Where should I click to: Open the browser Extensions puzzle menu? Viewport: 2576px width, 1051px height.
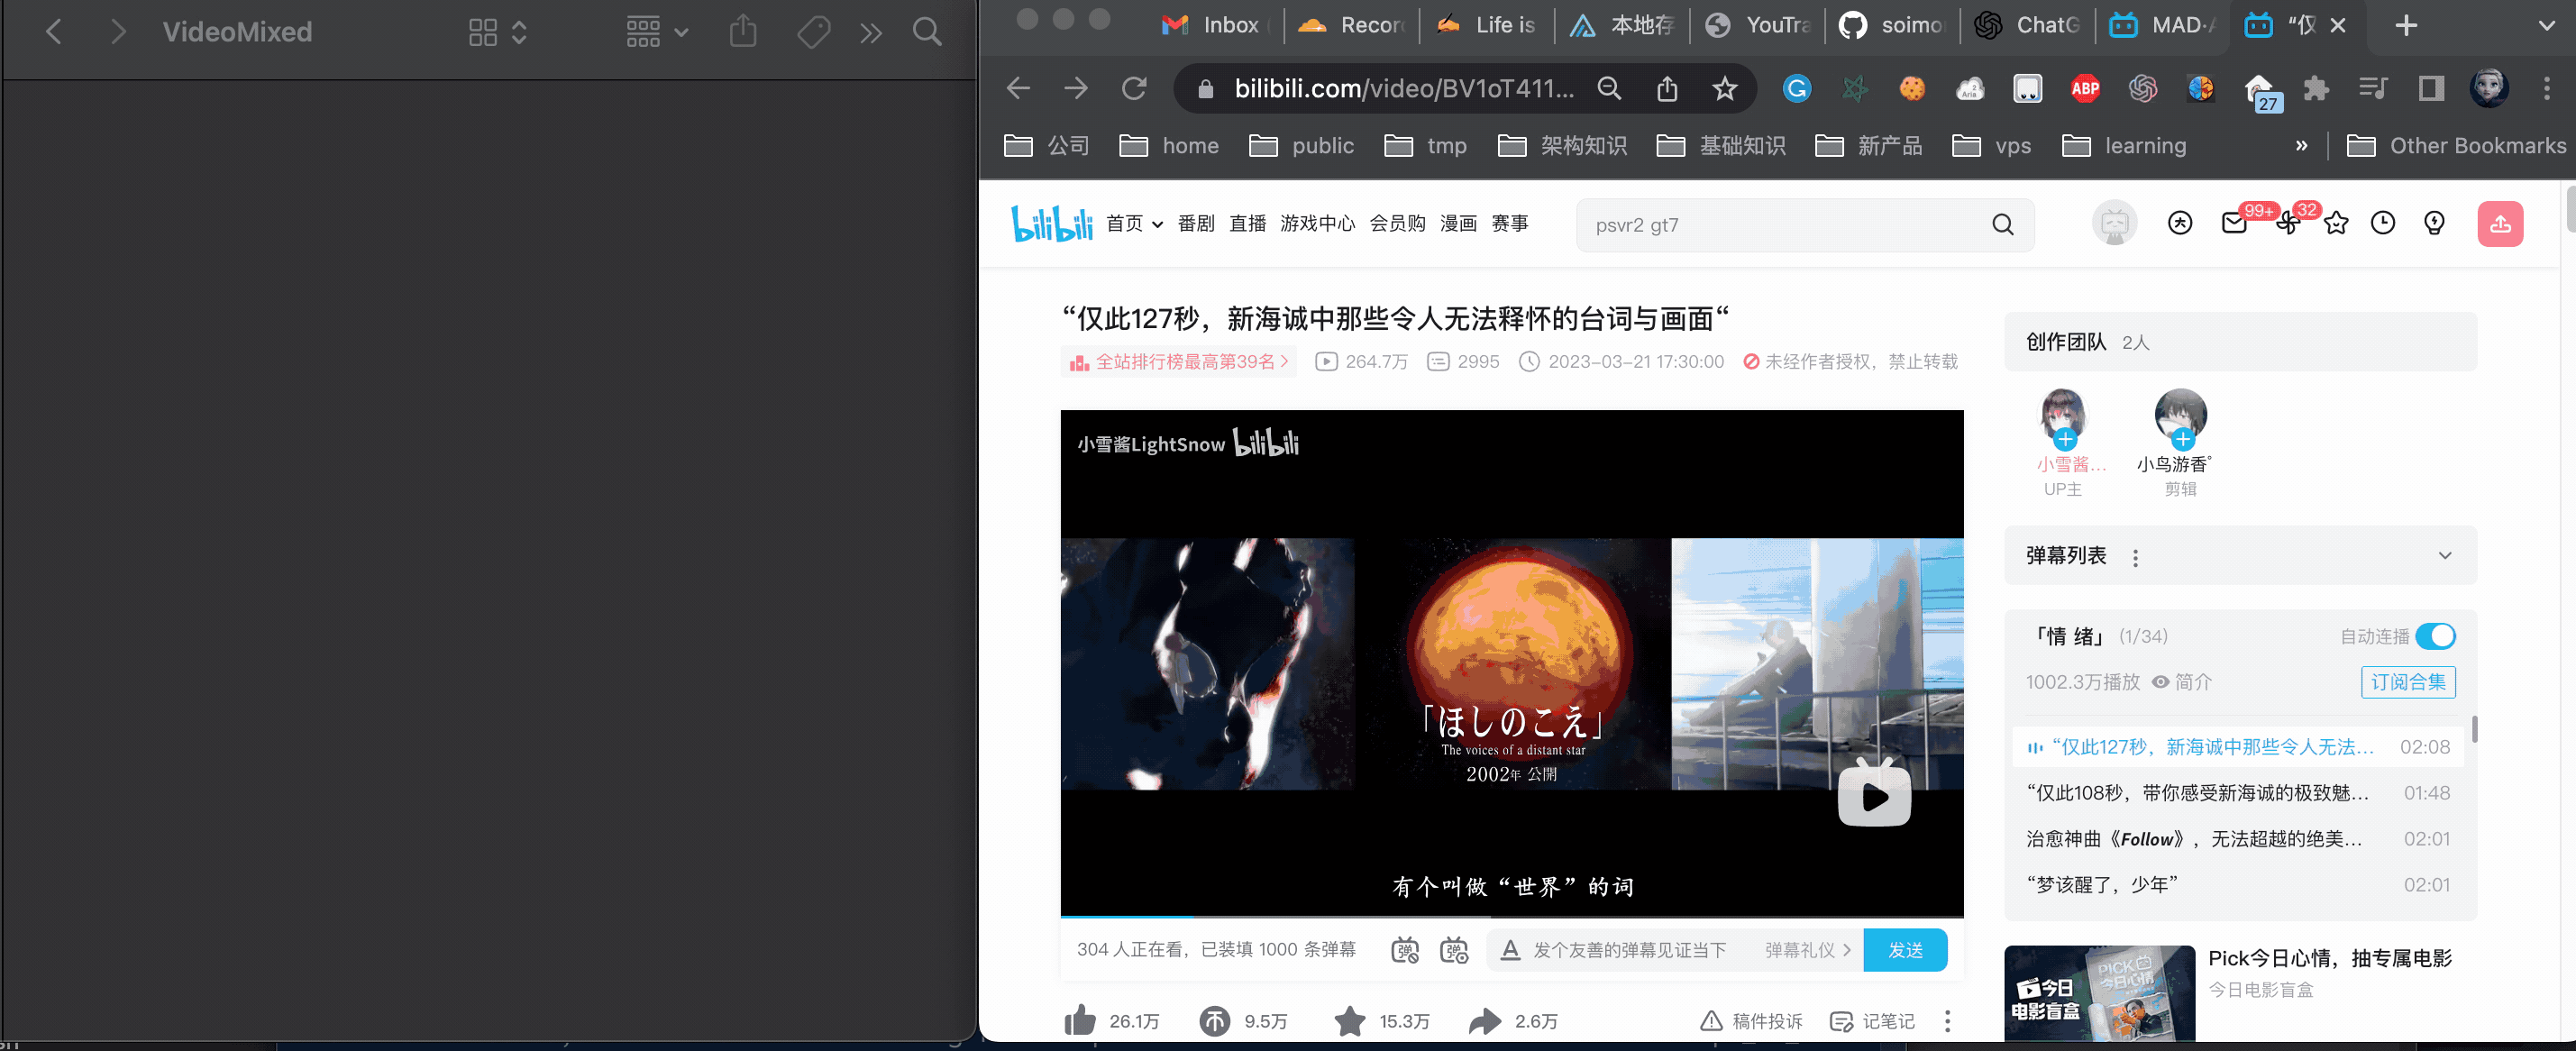pyautogui.click(x=2316, y=89)
